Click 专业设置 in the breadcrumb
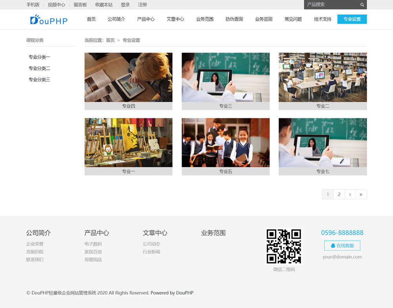393x308 pixels. [131, 40]
